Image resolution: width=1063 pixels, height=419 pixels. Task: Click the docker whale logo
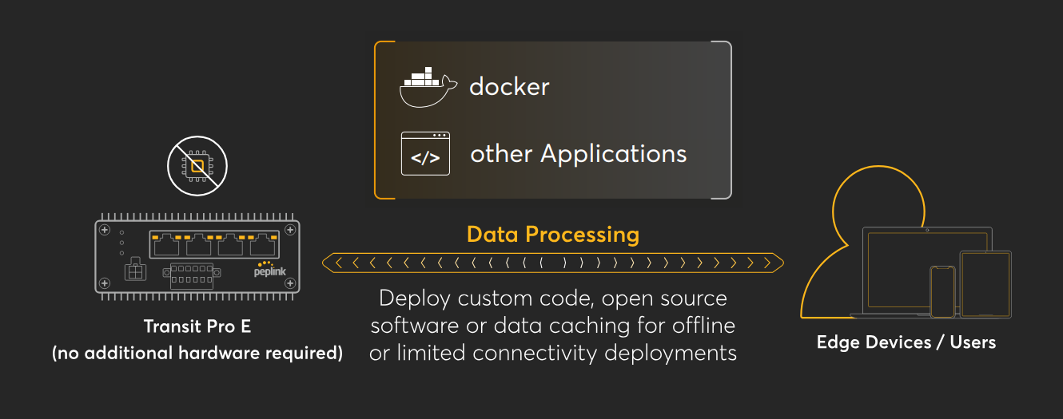pyautogui.click(x=428, y=87)
